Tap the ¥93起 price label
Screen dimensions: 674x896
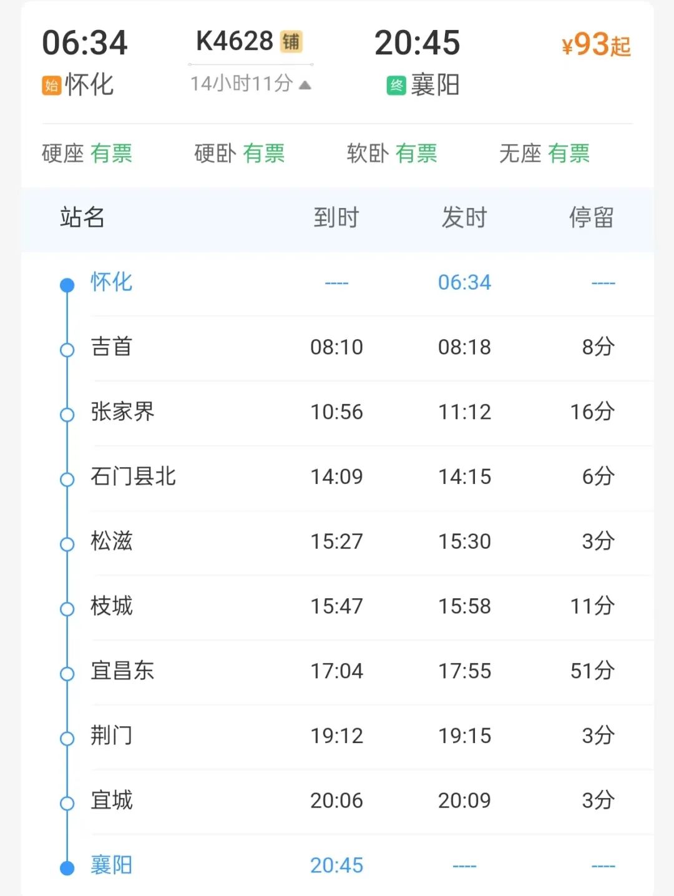pyautogui.click(x=596, y=45)
